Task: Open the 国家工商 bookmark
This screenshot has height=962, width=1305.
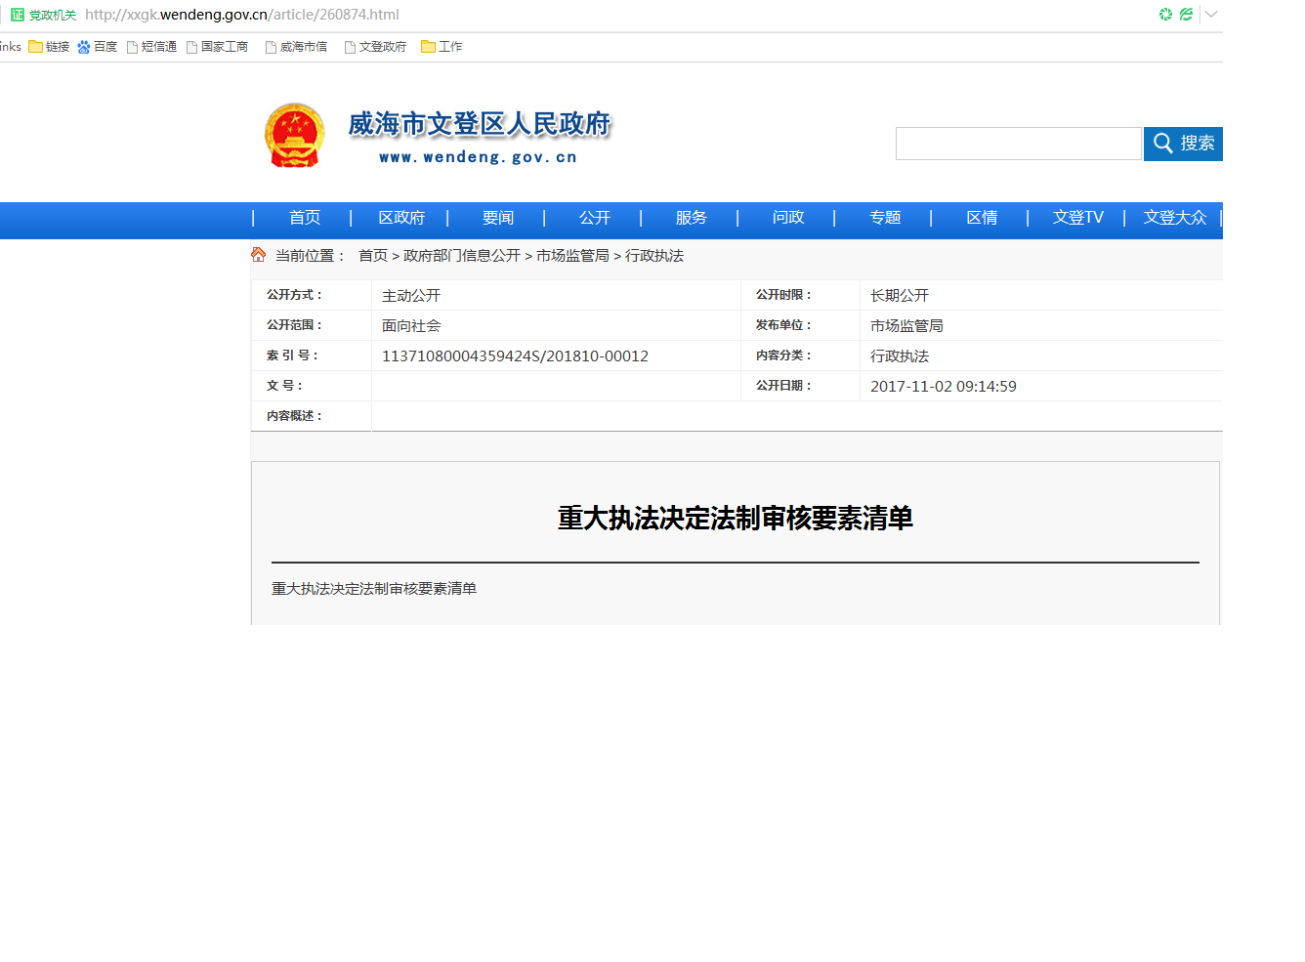Action: 217,47
